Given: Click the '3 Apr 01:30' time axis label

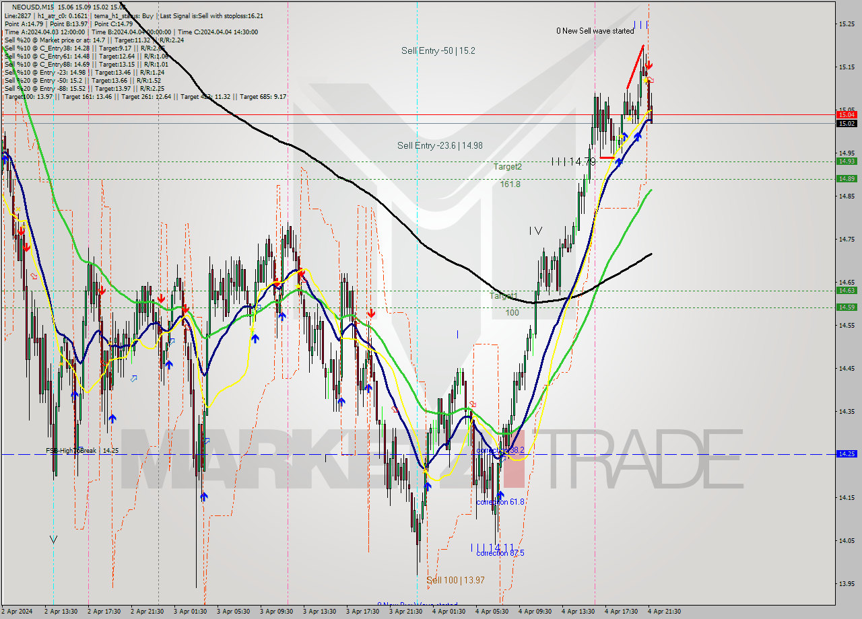Looking at the screenshot, I should tap(190, 612).
